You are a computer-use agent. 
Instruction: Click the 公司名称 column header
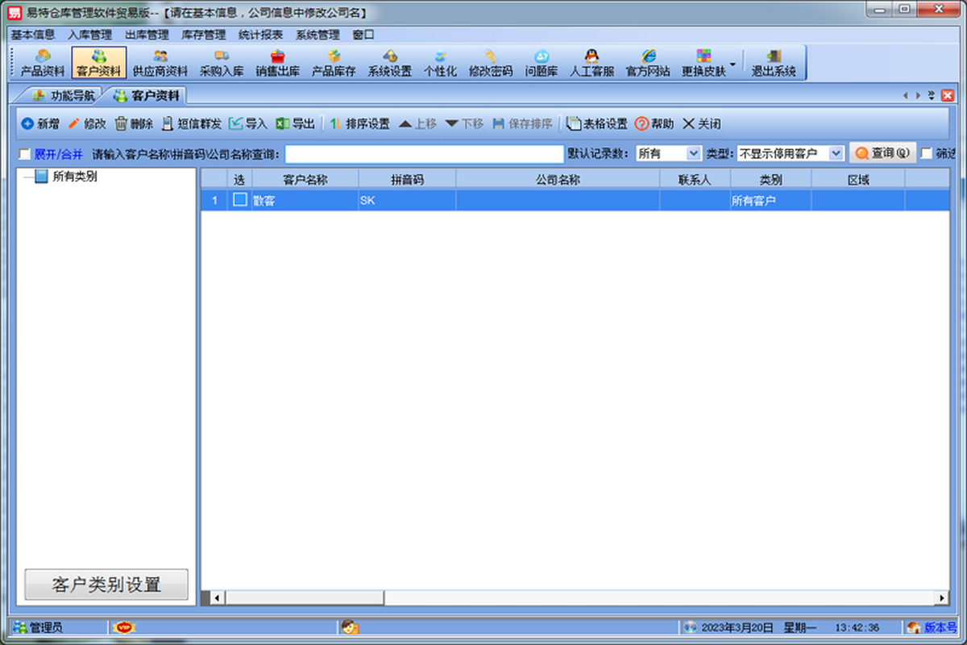coord(558,179)
